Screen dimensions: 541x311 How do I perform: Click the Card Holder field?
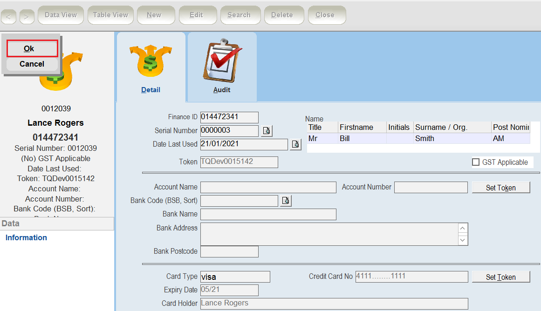pyautogui.click(x=334, y=304)
